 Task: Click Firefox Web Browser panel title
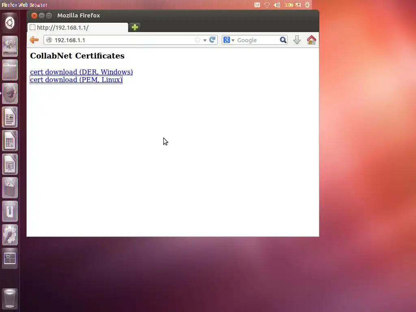click(x=24, y=5)
